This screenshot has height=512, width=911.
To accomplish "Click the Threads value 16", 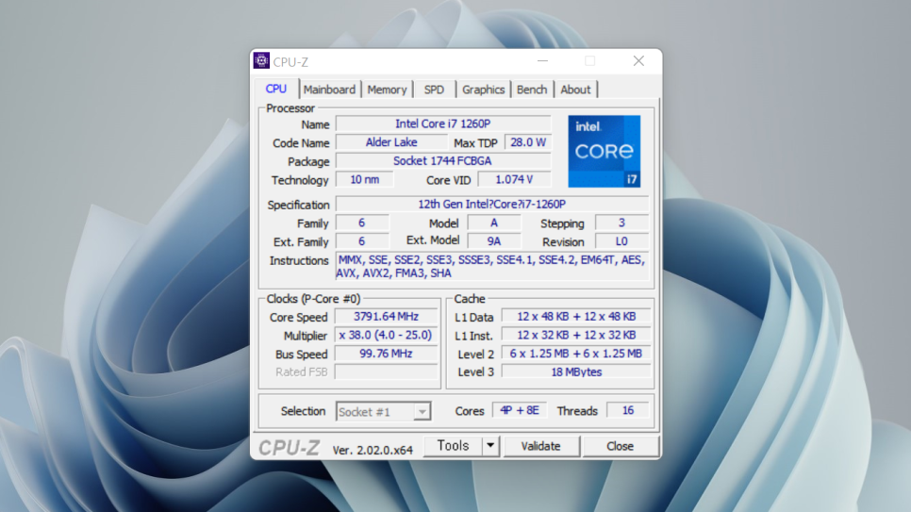I will click(x=628, y=410).
